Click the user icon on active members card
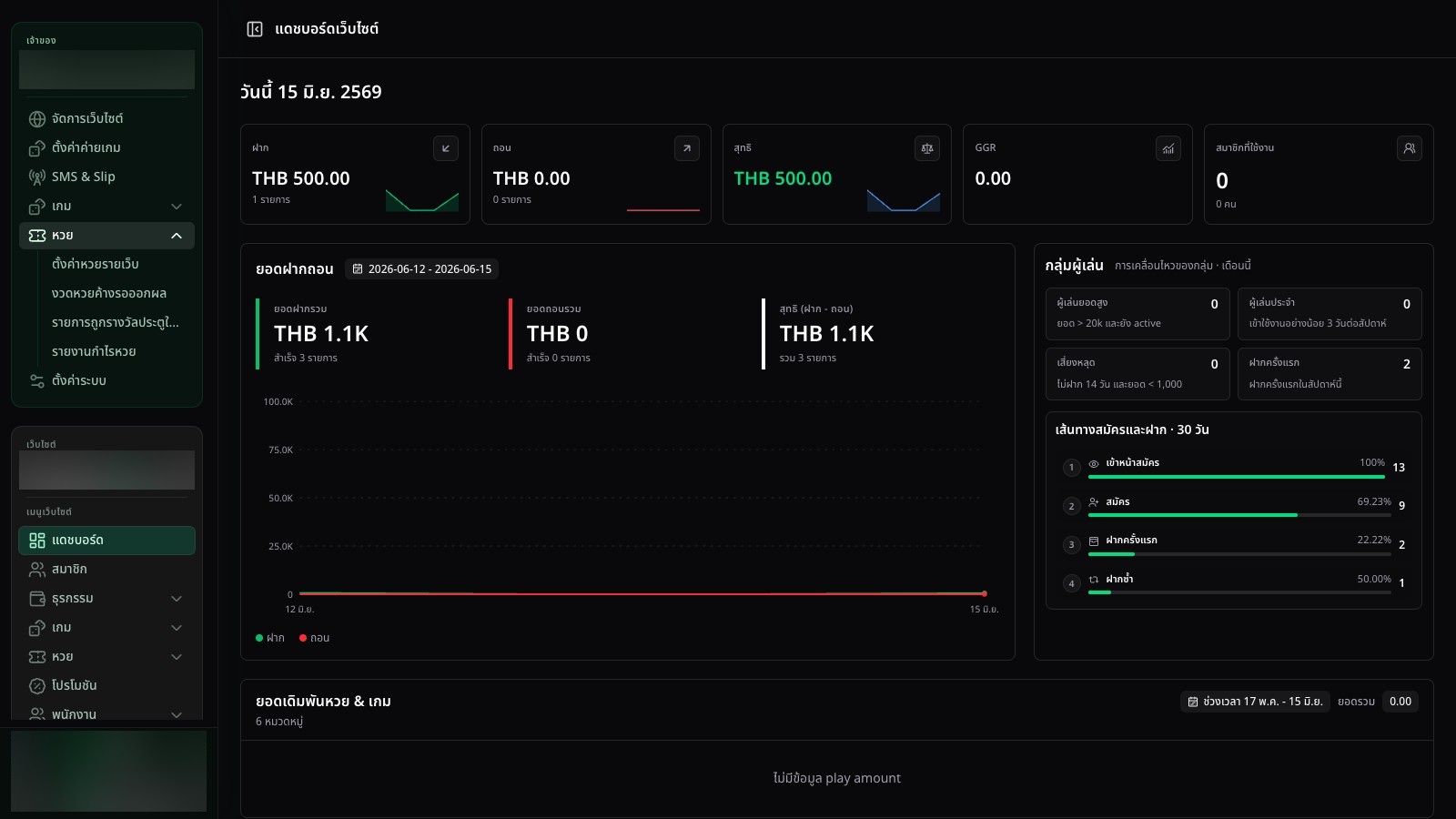 point(1410,148)
